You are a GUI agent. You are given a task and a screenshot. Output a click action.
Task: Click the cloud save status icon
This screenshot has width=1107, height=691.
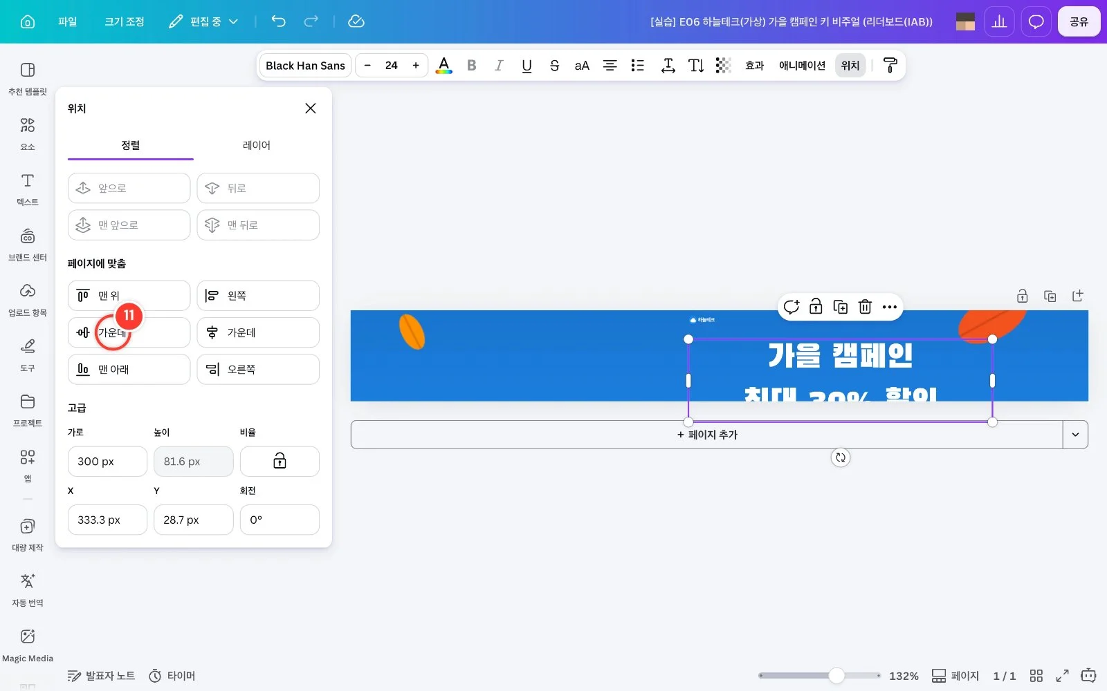coord(356,21)
